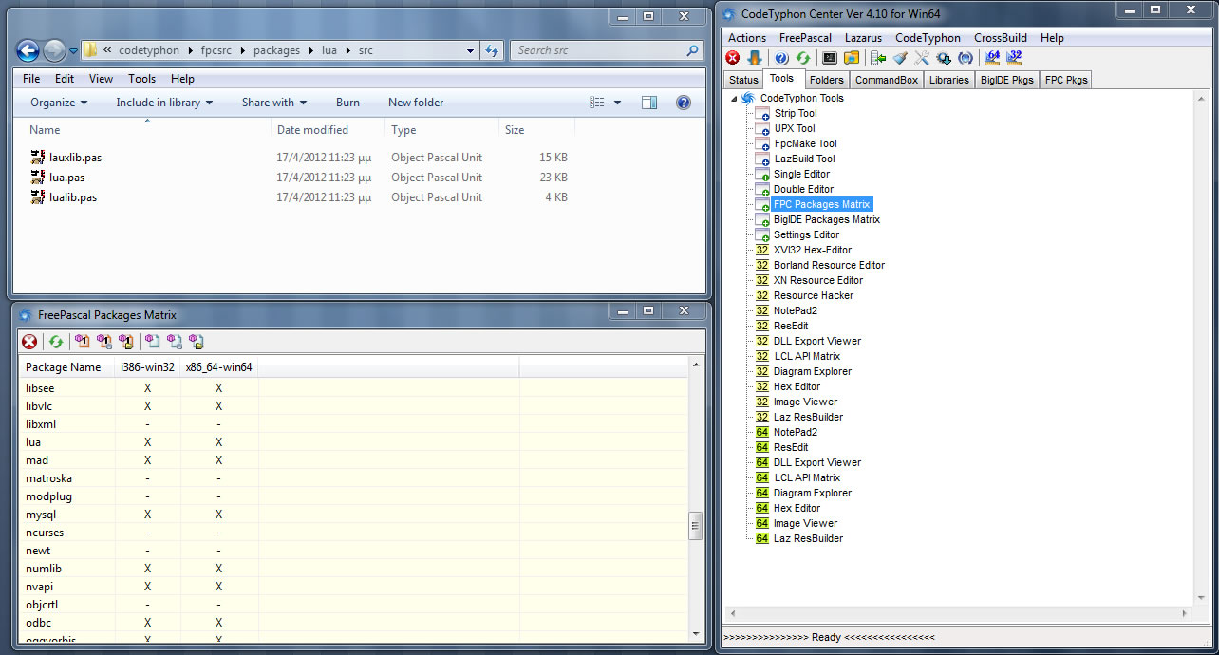This screenshot has width=1219, height=655.
Task: Click the plain package-with-page icon in Packages Matrix
Action: [x=153, y=342]
